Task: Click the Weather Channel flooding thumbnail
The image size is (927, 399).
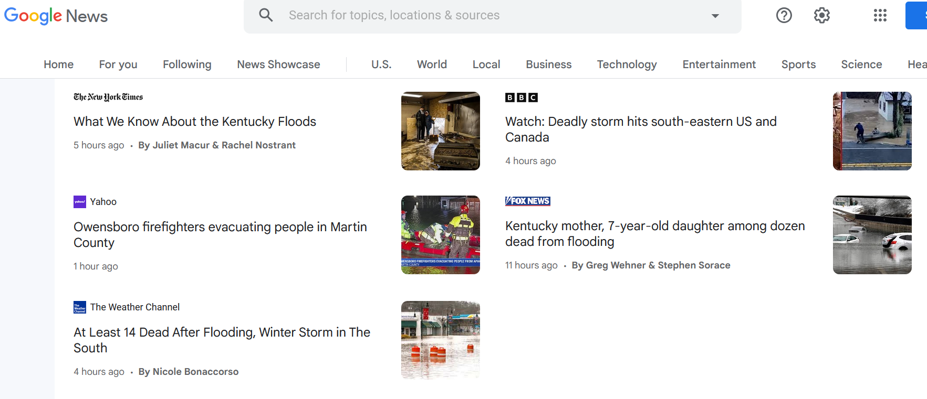Action: tap(441, 340)
